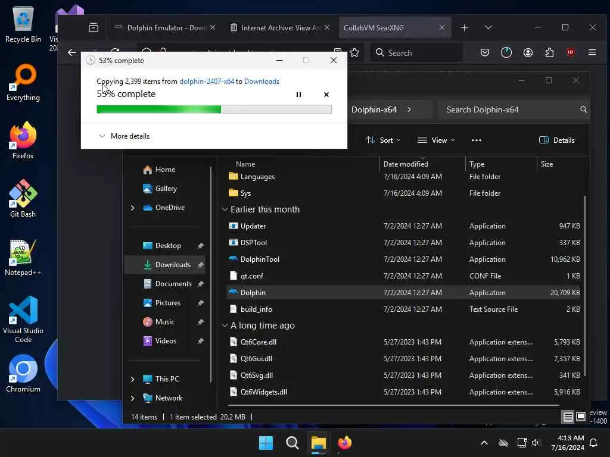610x457 pixels.
Task: Close the CollabVM SearXNG tab
Action: click(x=441, y=27)
